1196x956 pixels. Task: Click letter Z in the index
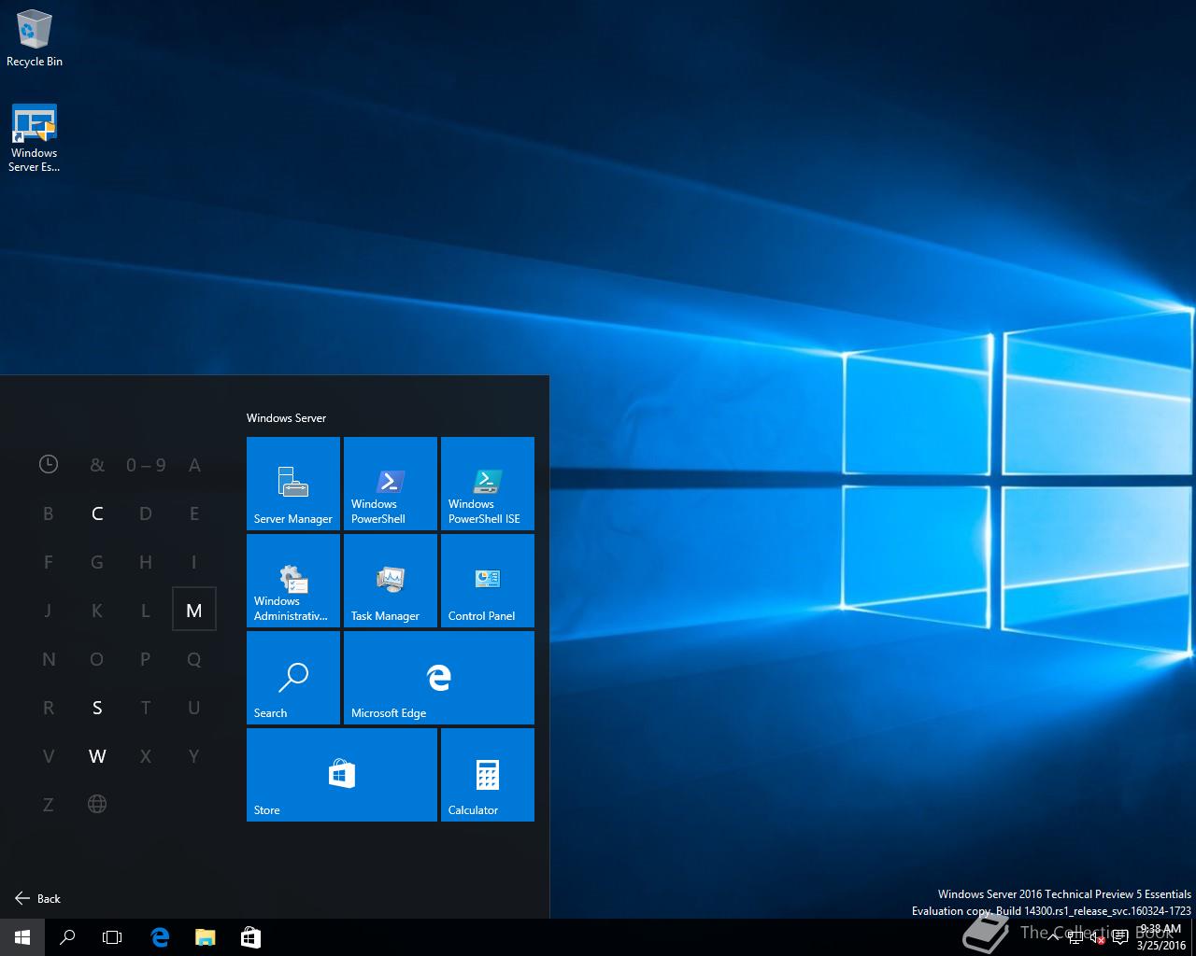point(49,804)
